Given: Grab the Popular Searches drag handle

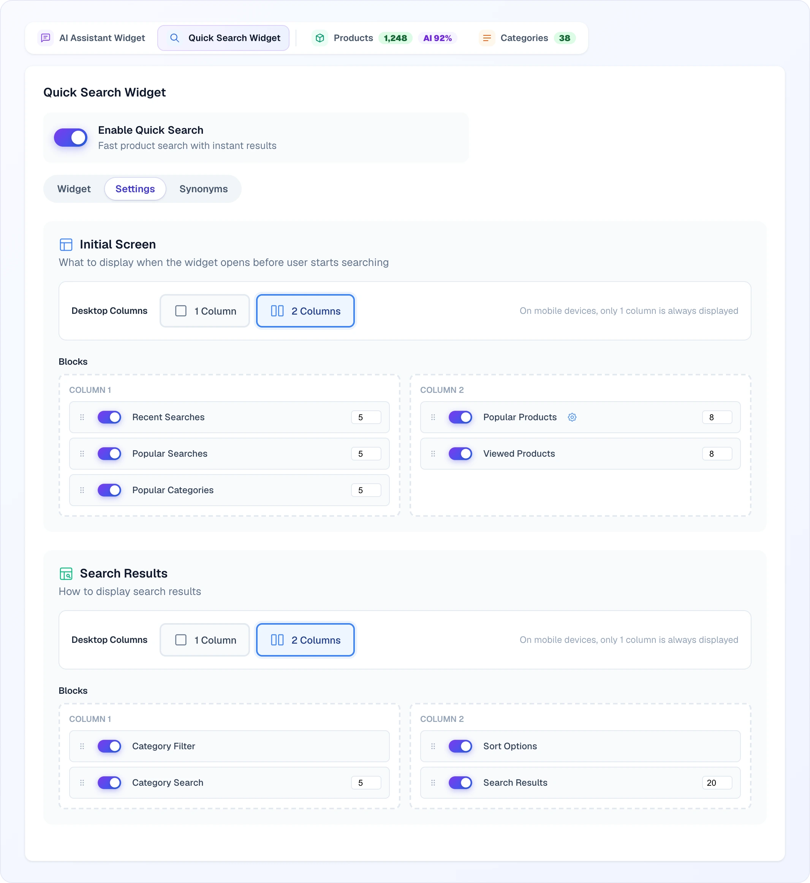Looking at the screenshot, I should click(82, 453).
